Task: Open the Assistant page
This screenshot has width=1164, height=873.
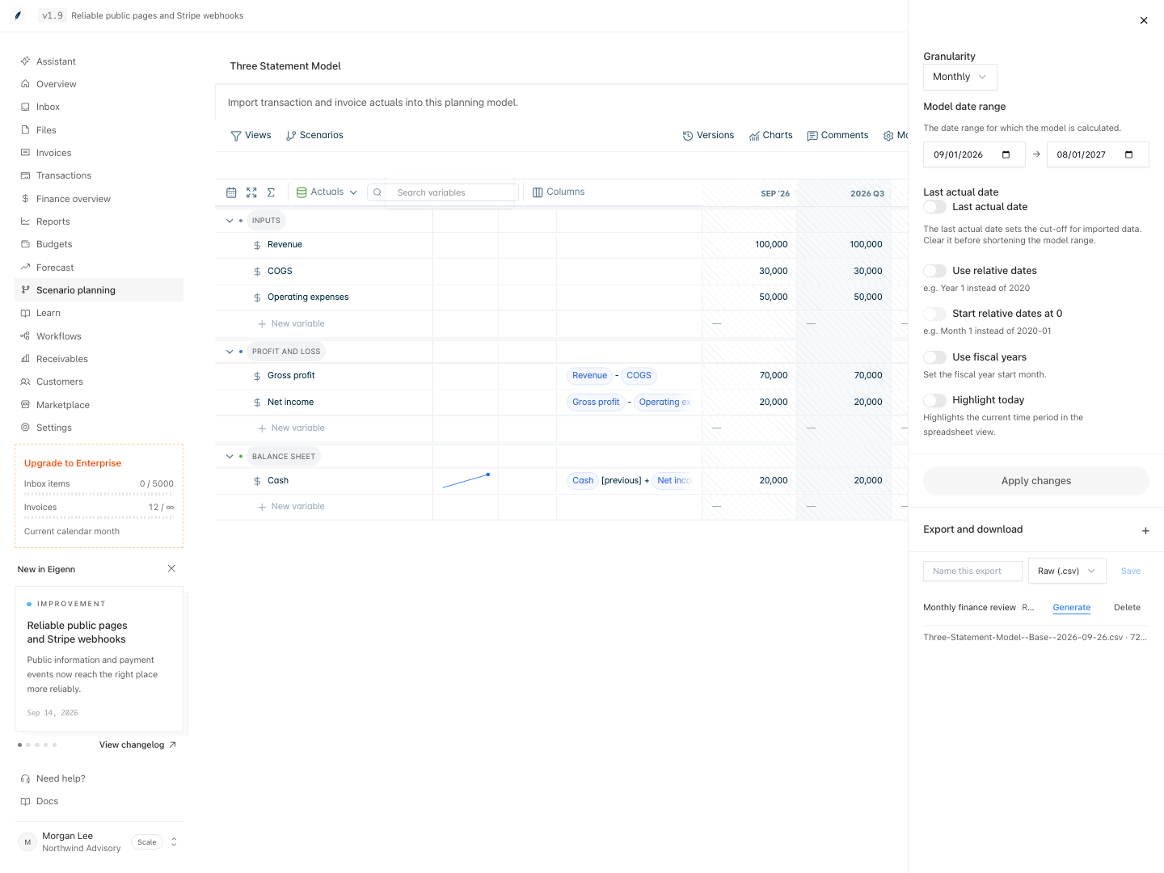Action: (99, 61)
